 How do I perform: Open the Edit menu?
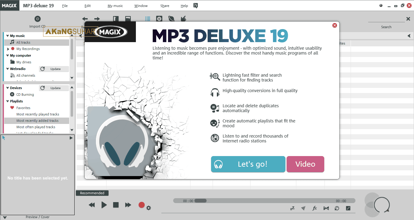point(88,6)
